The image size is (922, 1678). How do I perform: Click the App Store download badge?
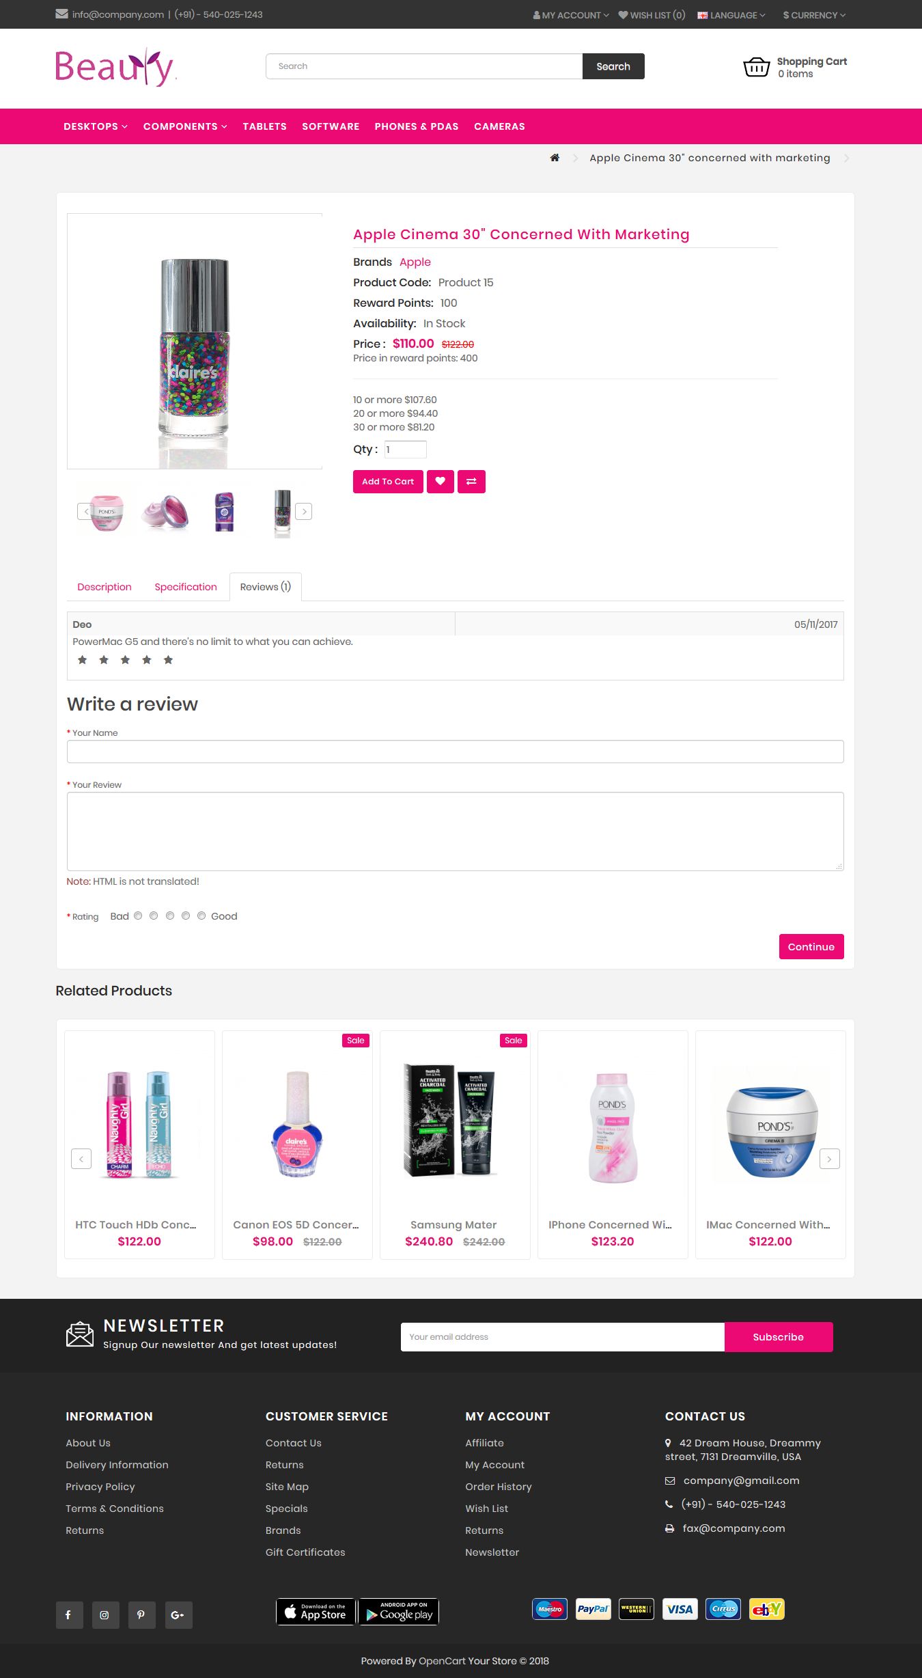[316, 1612]
